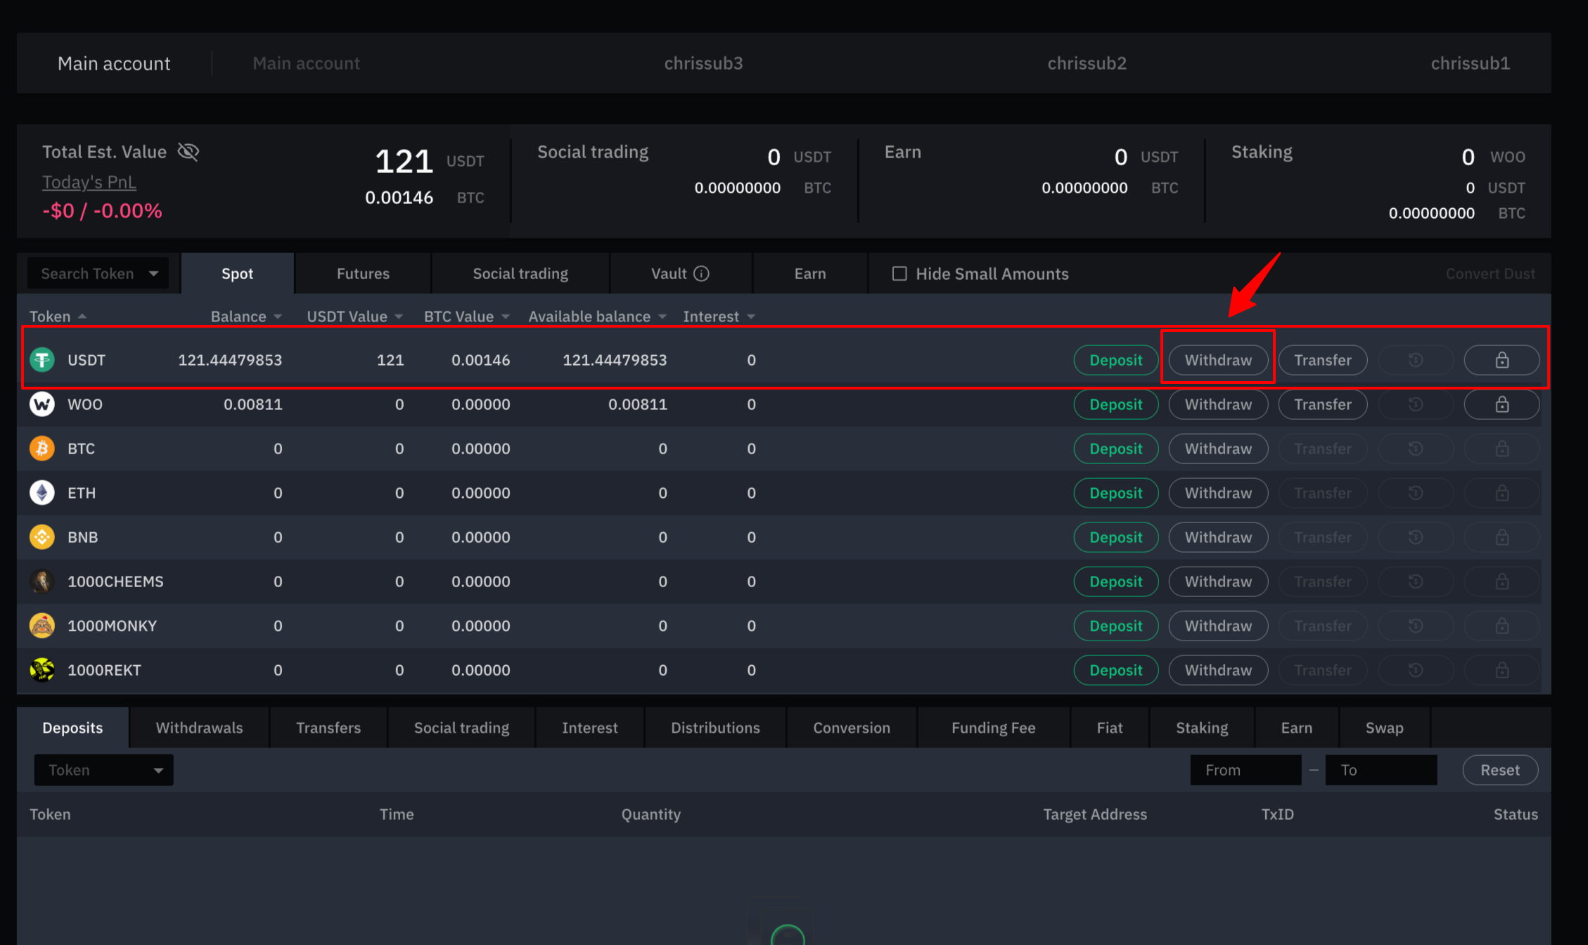
Task: Open the Token filter dropdown in Deposits
Action: pyautogui.click(x=103, y=770)
